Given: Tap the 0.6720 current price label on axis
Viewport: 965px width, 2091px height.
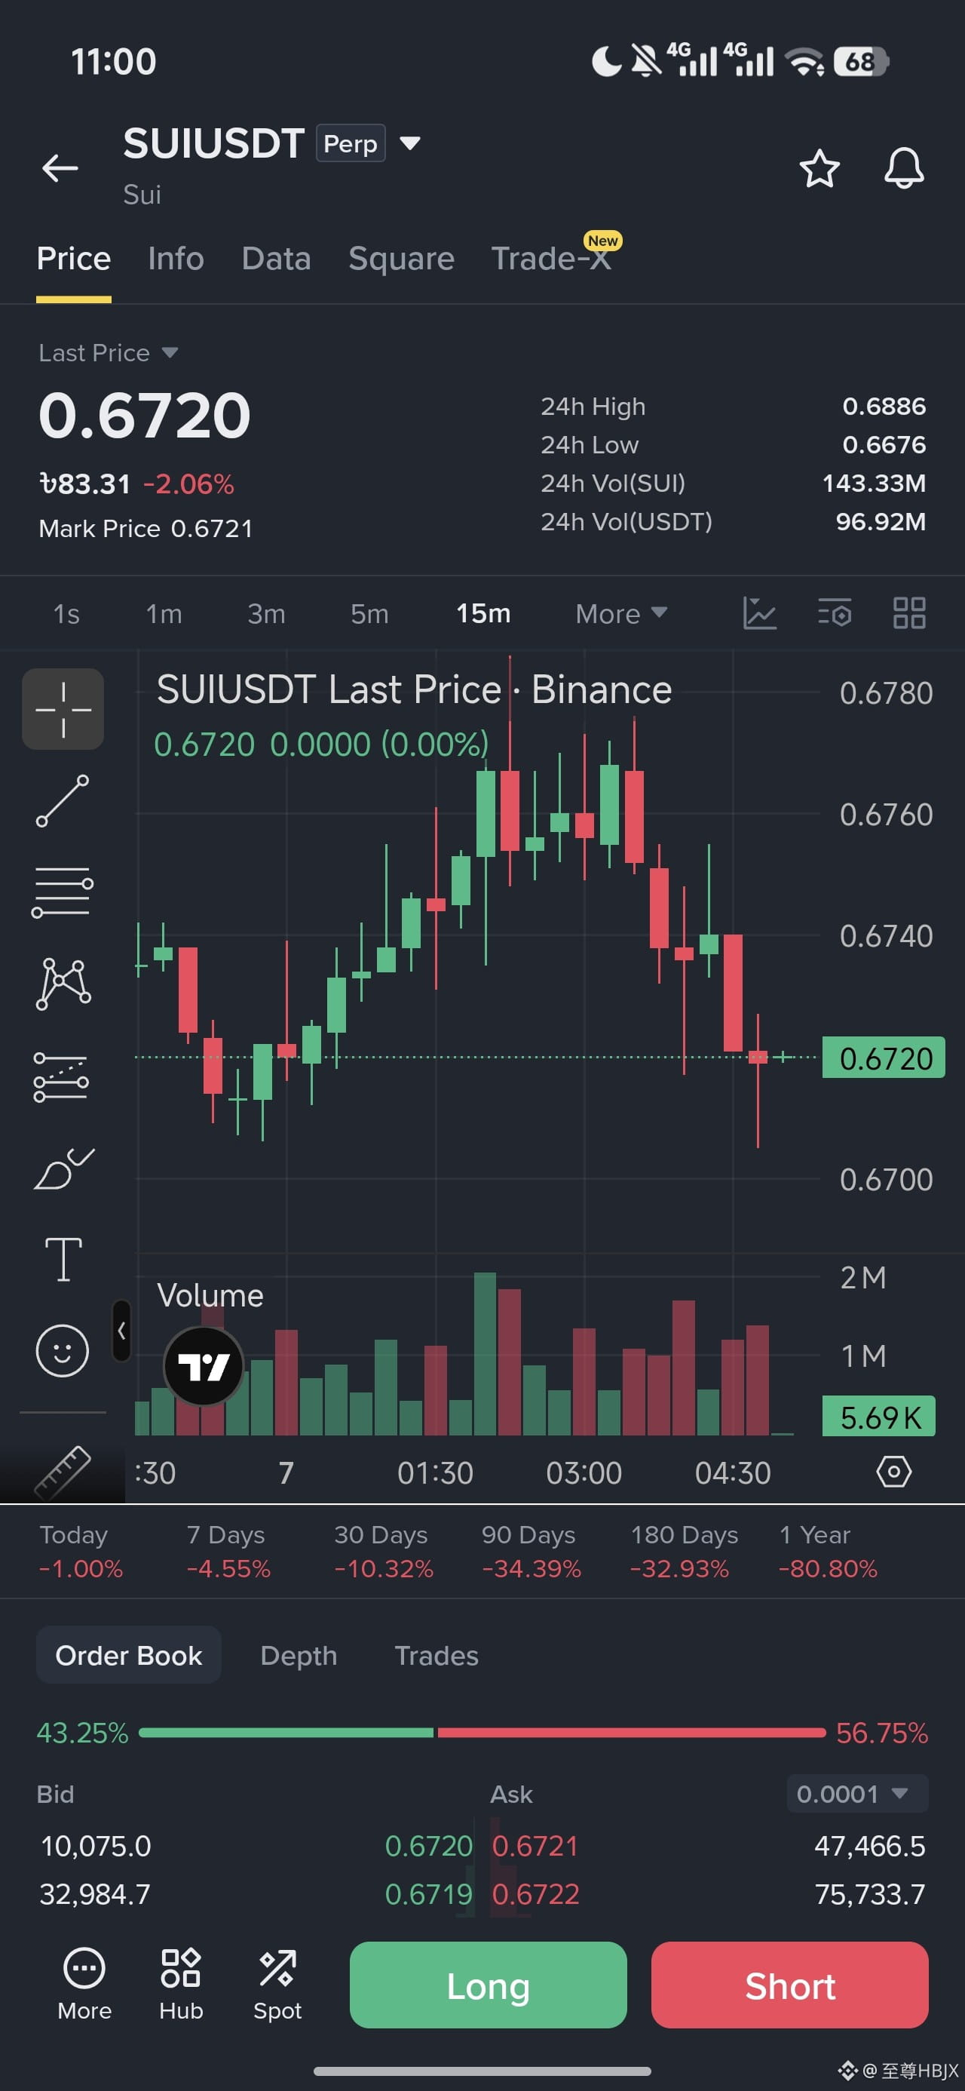Looking at the screenshot, I should pos(884,1058).
